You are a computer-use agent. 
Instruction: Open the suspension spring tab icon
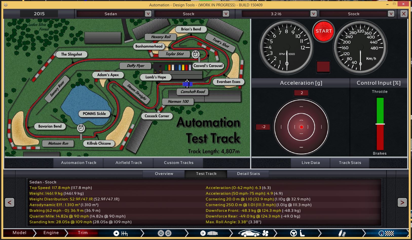[342, 233]
